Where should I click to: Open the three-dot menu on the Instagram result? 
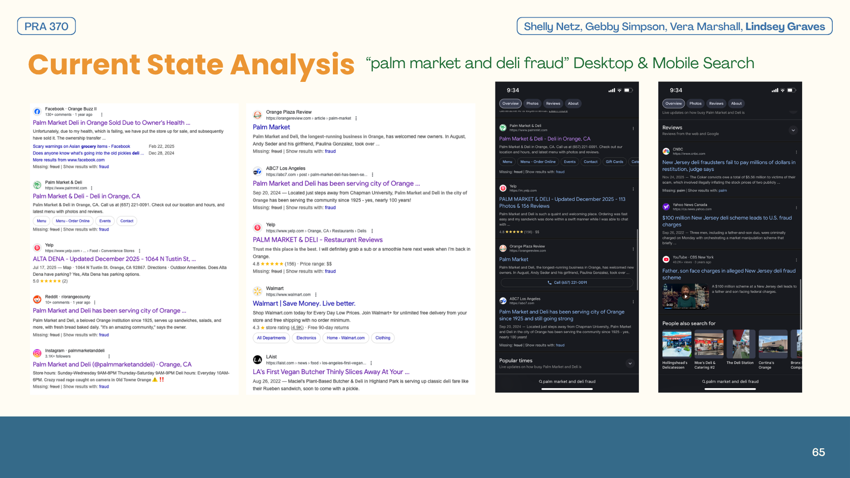(x=109, y=356)
